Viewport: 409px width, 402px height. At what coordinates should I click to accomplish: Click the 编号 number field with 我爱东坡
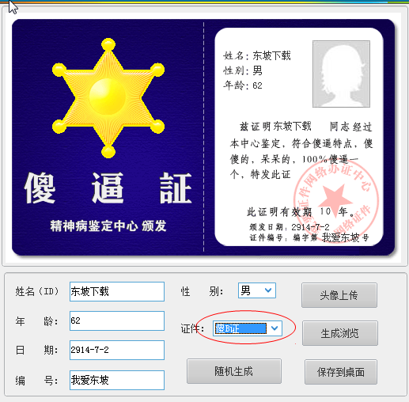117,380
